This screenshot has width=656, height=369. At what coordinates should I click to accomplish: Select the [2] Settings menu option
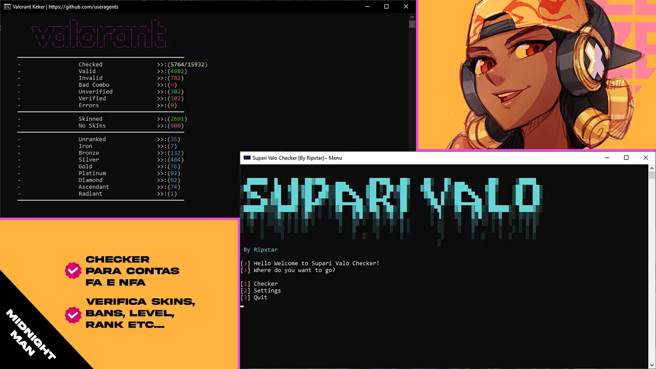[x=261, y=291]
